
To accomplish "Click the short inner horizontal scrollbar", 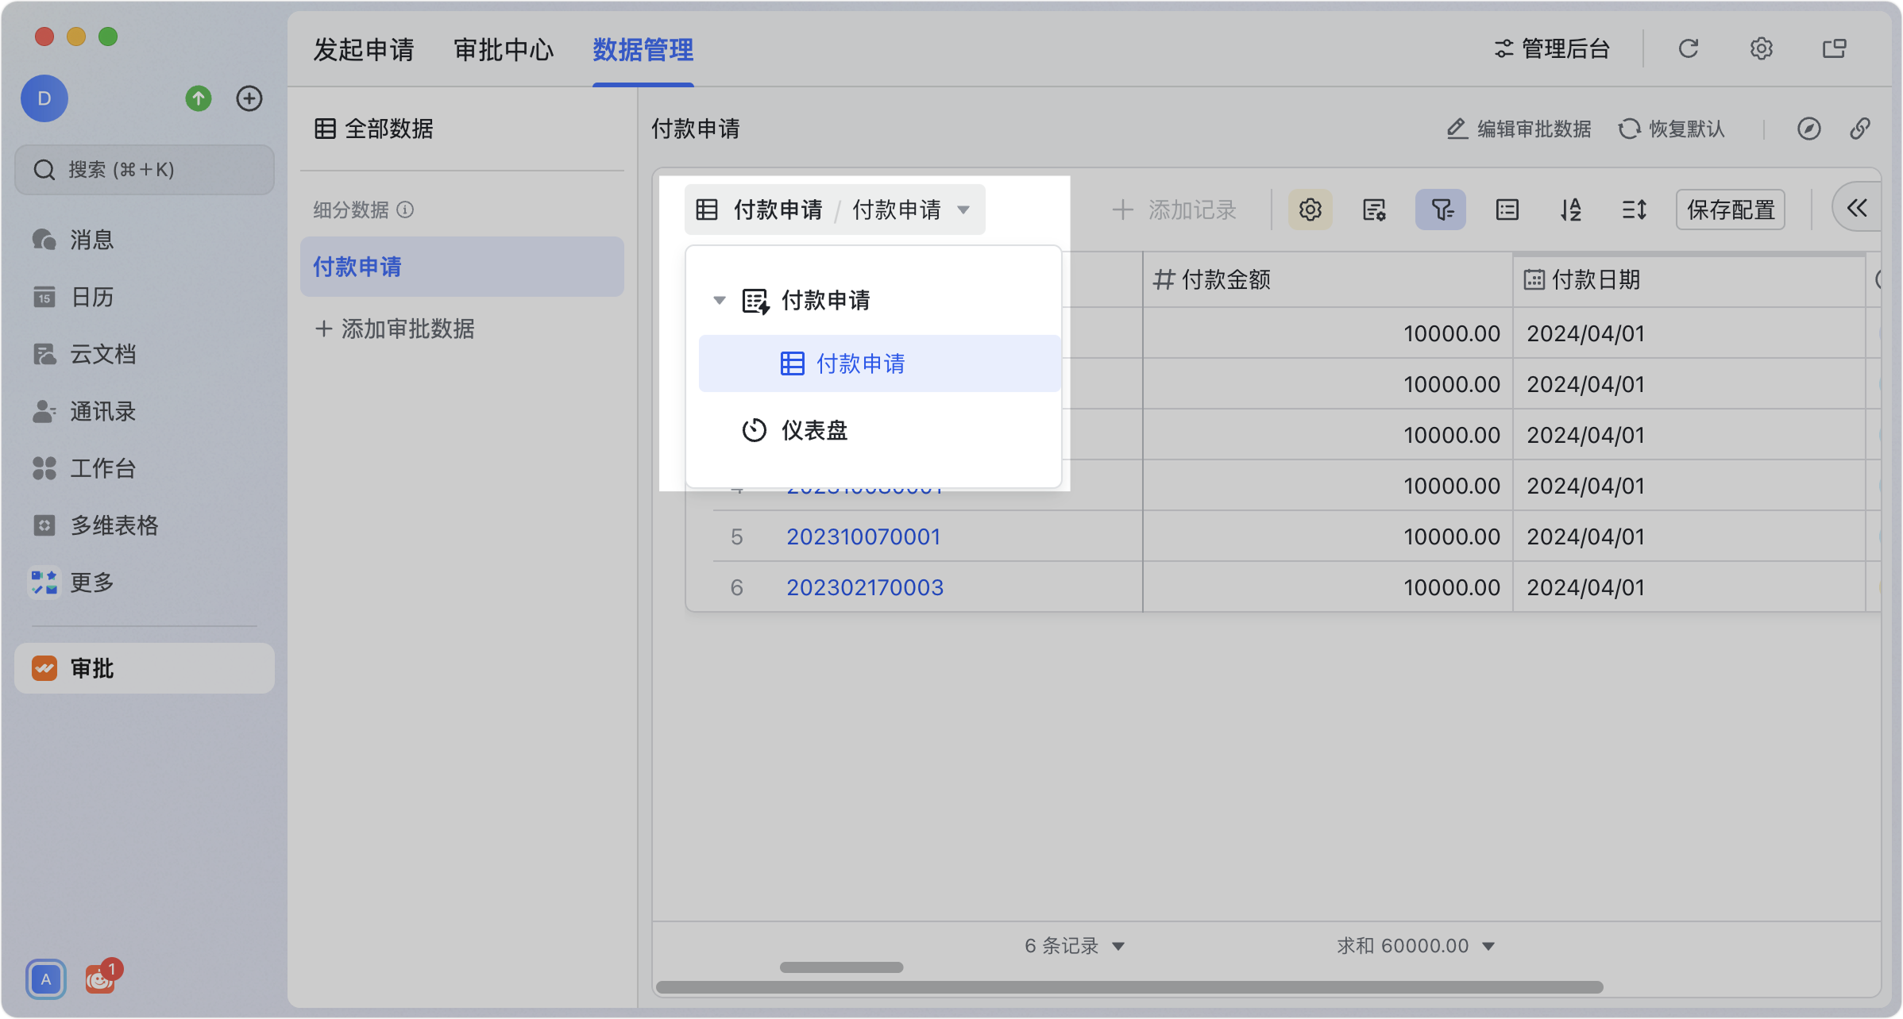I will click(842, 967).
